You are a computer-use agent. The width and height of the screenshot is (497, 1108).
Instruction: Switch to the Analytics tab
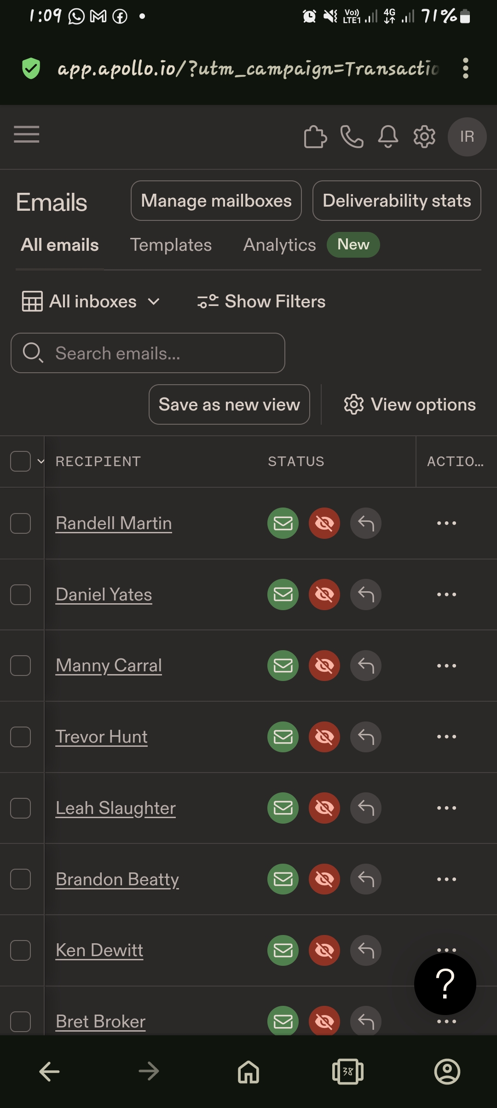coord(279,245)
